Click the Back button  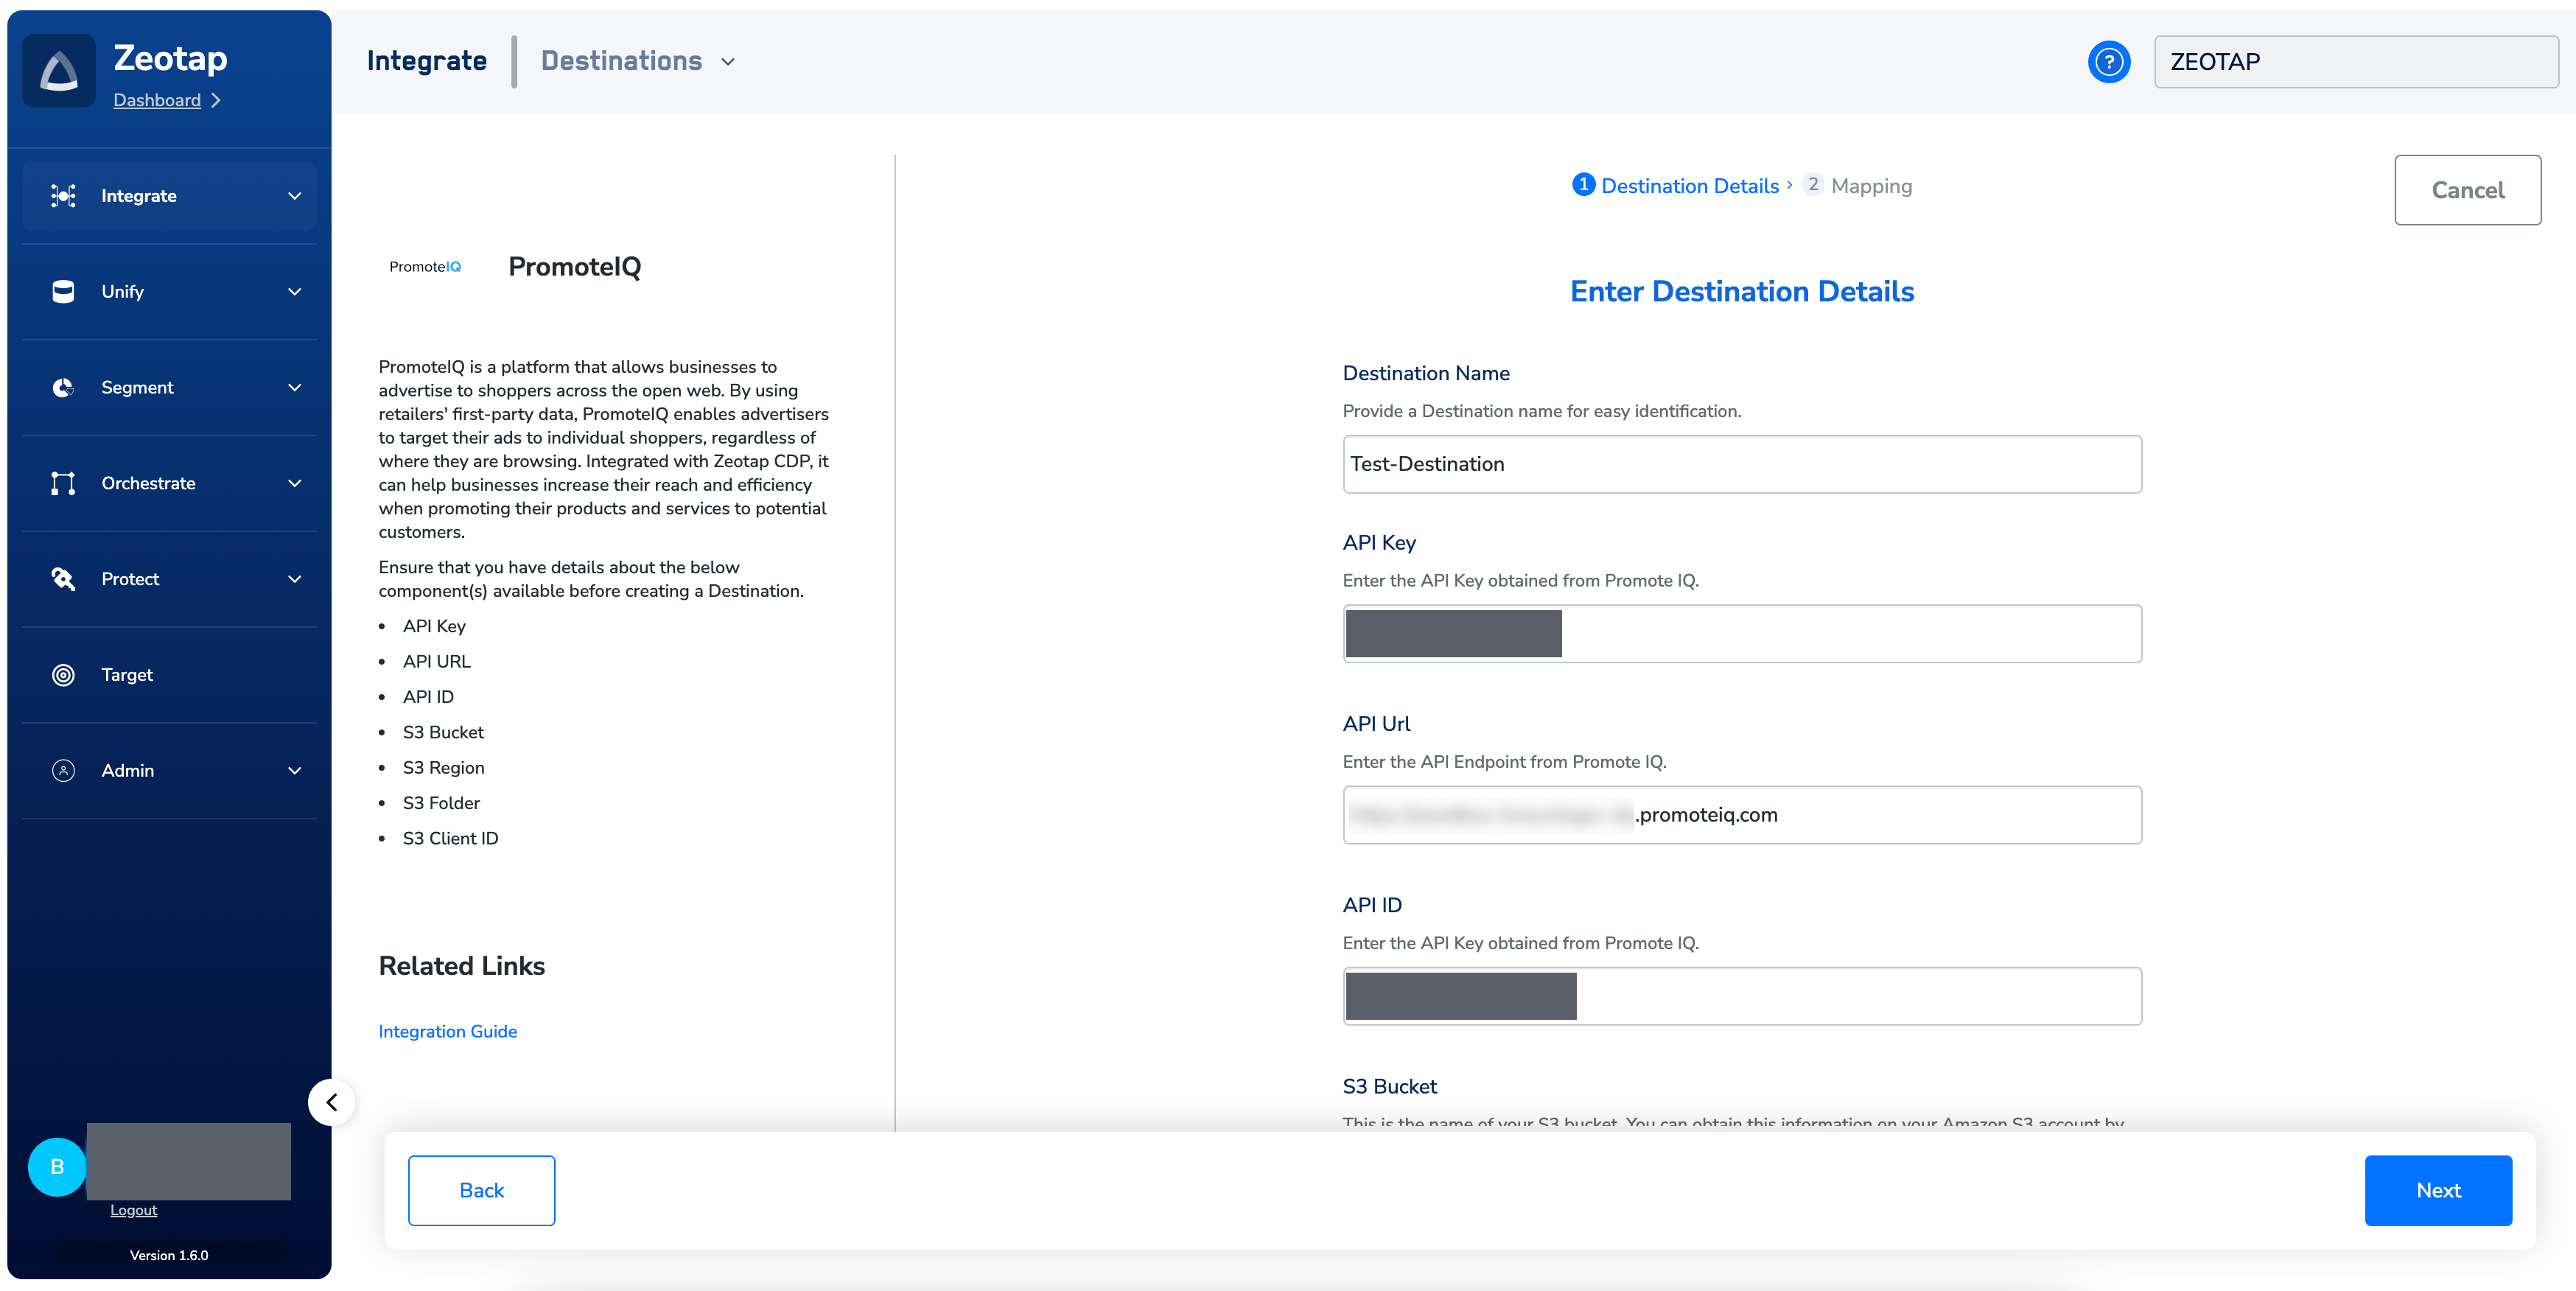(481, 1190)
